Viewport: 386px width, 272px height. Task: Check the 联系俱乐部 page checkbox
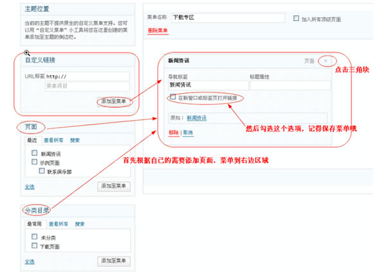coord(40,171)
